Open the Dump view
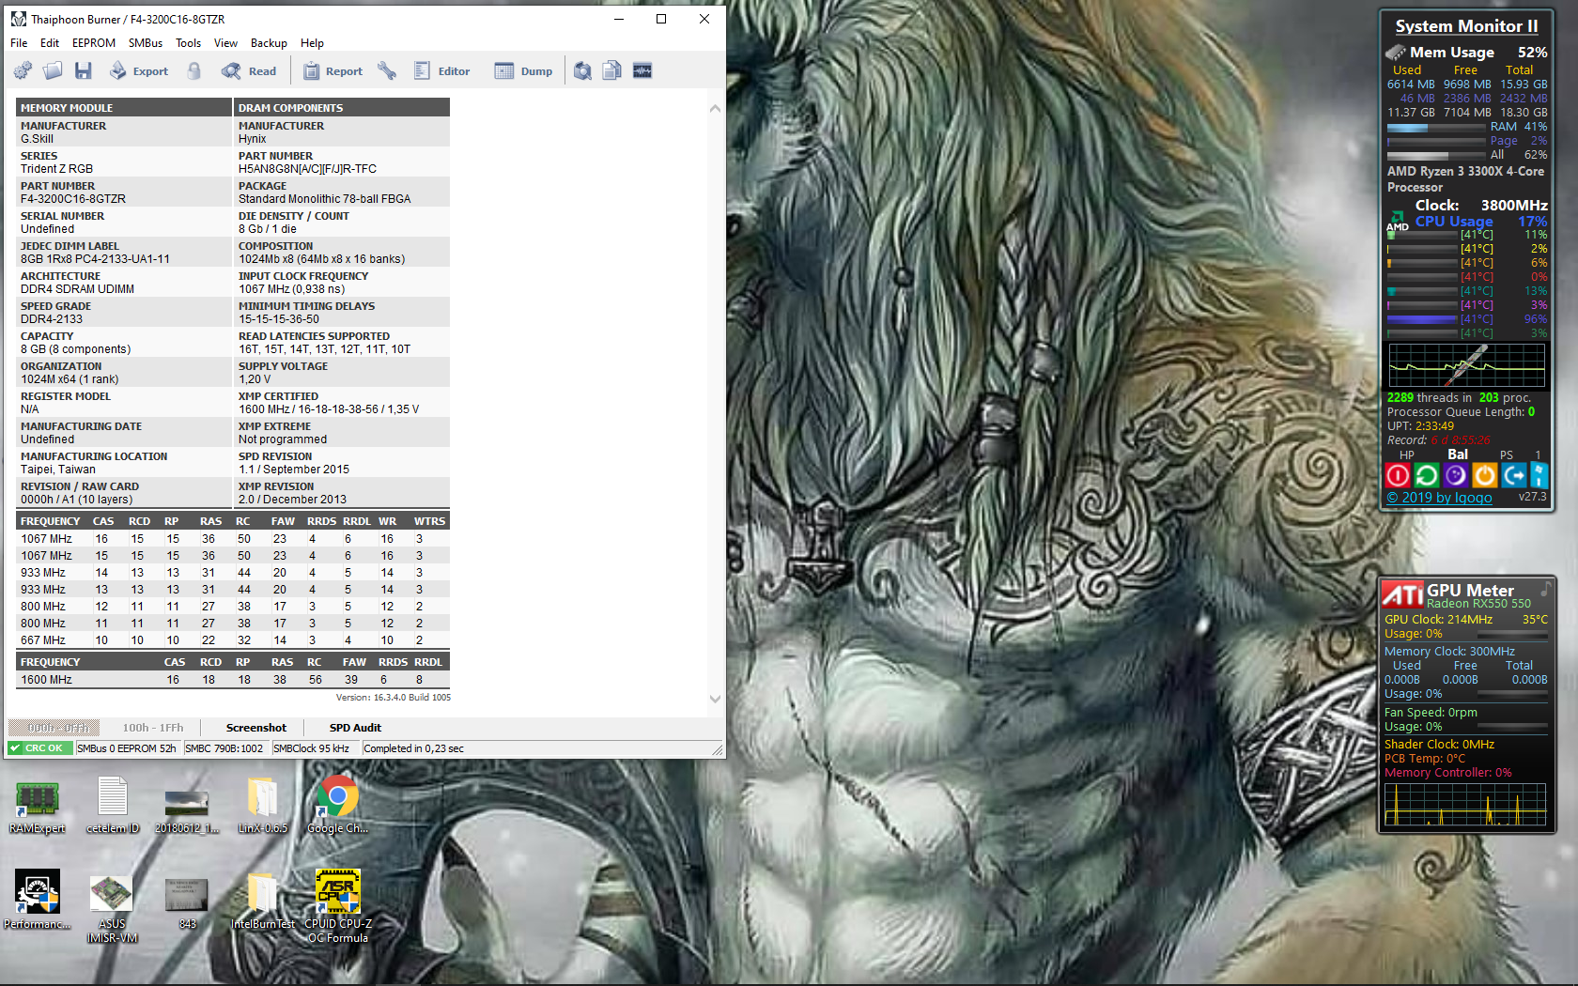 point(524,71)
